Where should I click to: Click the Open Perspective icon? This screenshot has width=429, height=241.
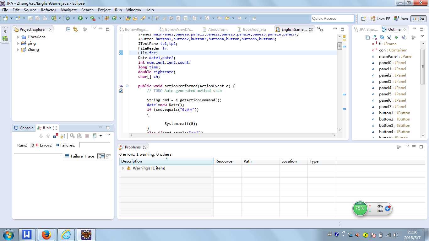pyautogui.click(x=363, y=19)
